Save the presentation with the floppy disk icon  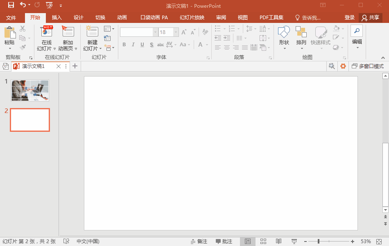(x=11, y=5)
